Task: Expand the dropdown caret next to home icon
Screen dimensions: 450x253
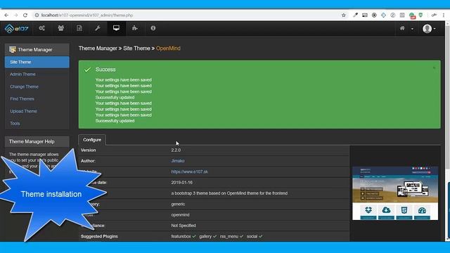Action: 412,29
